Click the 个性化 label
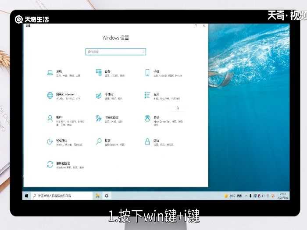Image resolution: width=307 pixels, height=230 pixels. tap(109, 95)
